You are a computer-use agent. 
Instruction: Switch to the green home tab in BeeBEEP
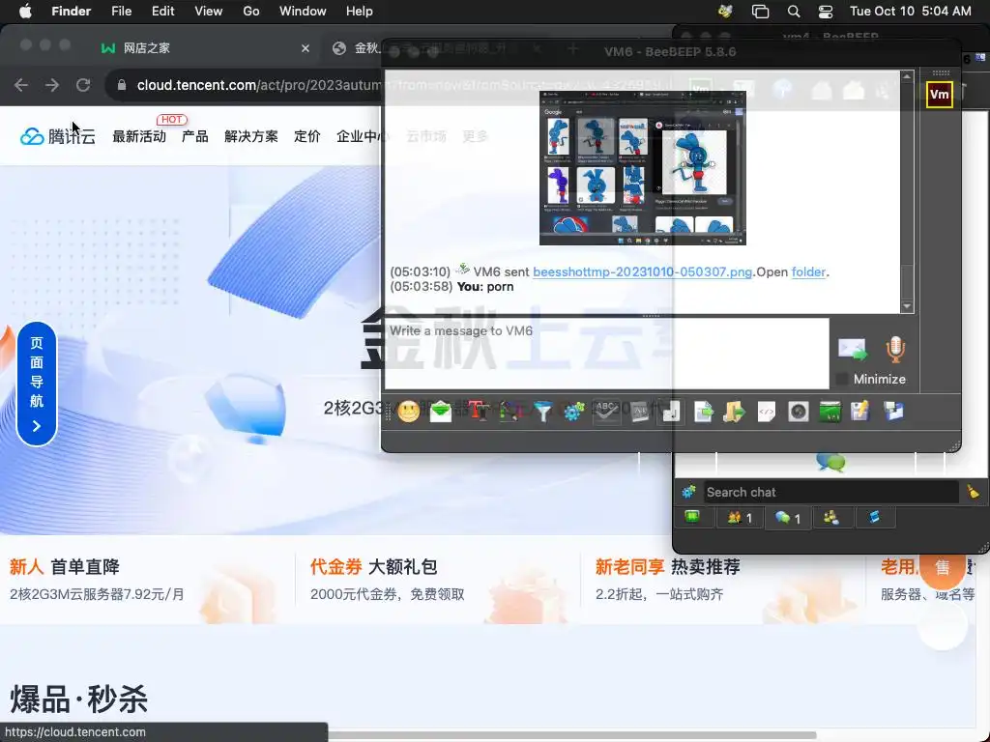692,518
